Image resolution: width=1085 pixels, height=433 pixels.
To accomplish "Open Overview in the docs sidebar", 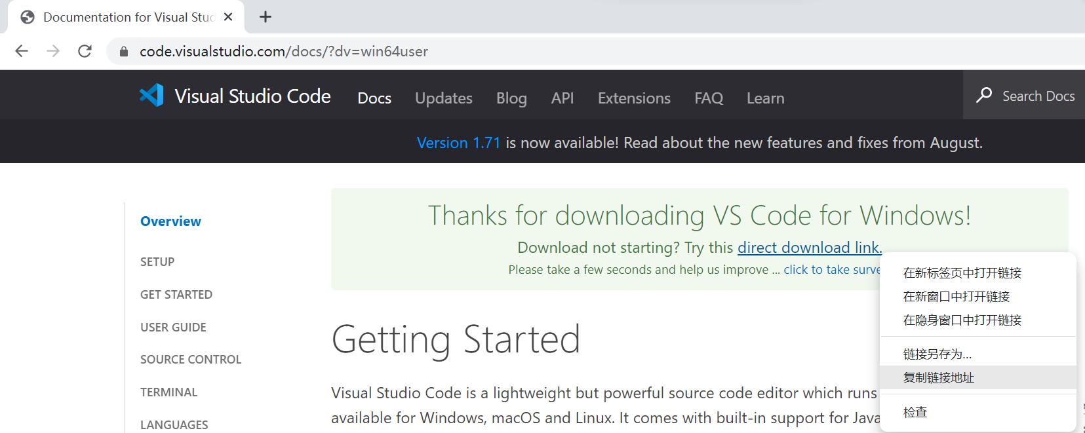I will [x=170, y=221].
